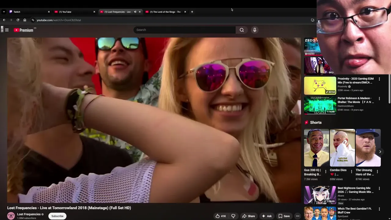Open options menu for Proximity Gaming EDM Mix
The width and height of the screenshot is (391, 220).
379,79
